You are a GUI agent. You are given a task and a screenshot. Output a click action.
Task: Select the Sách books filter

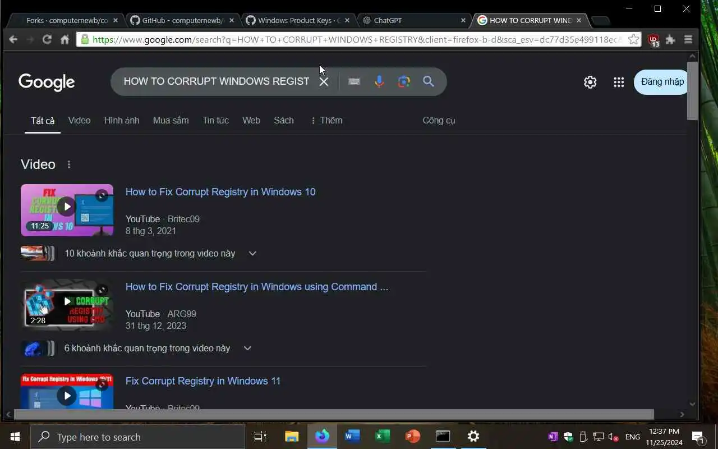pos(284,120)
